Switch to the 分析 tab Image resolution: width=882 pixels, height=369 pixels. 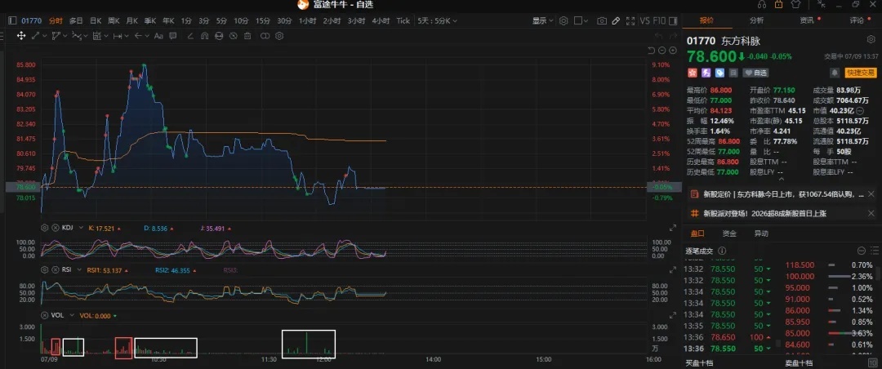(756, 20)
